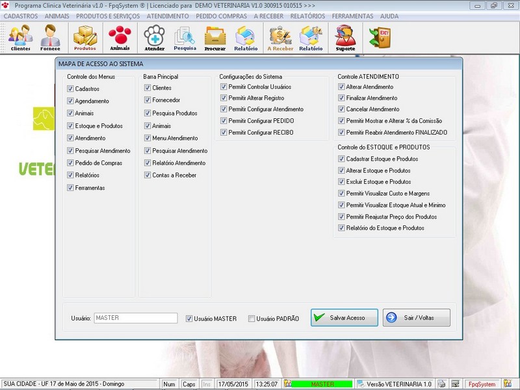
Task: Click the green MASTER status indicator
Action: tap(322, 384)
